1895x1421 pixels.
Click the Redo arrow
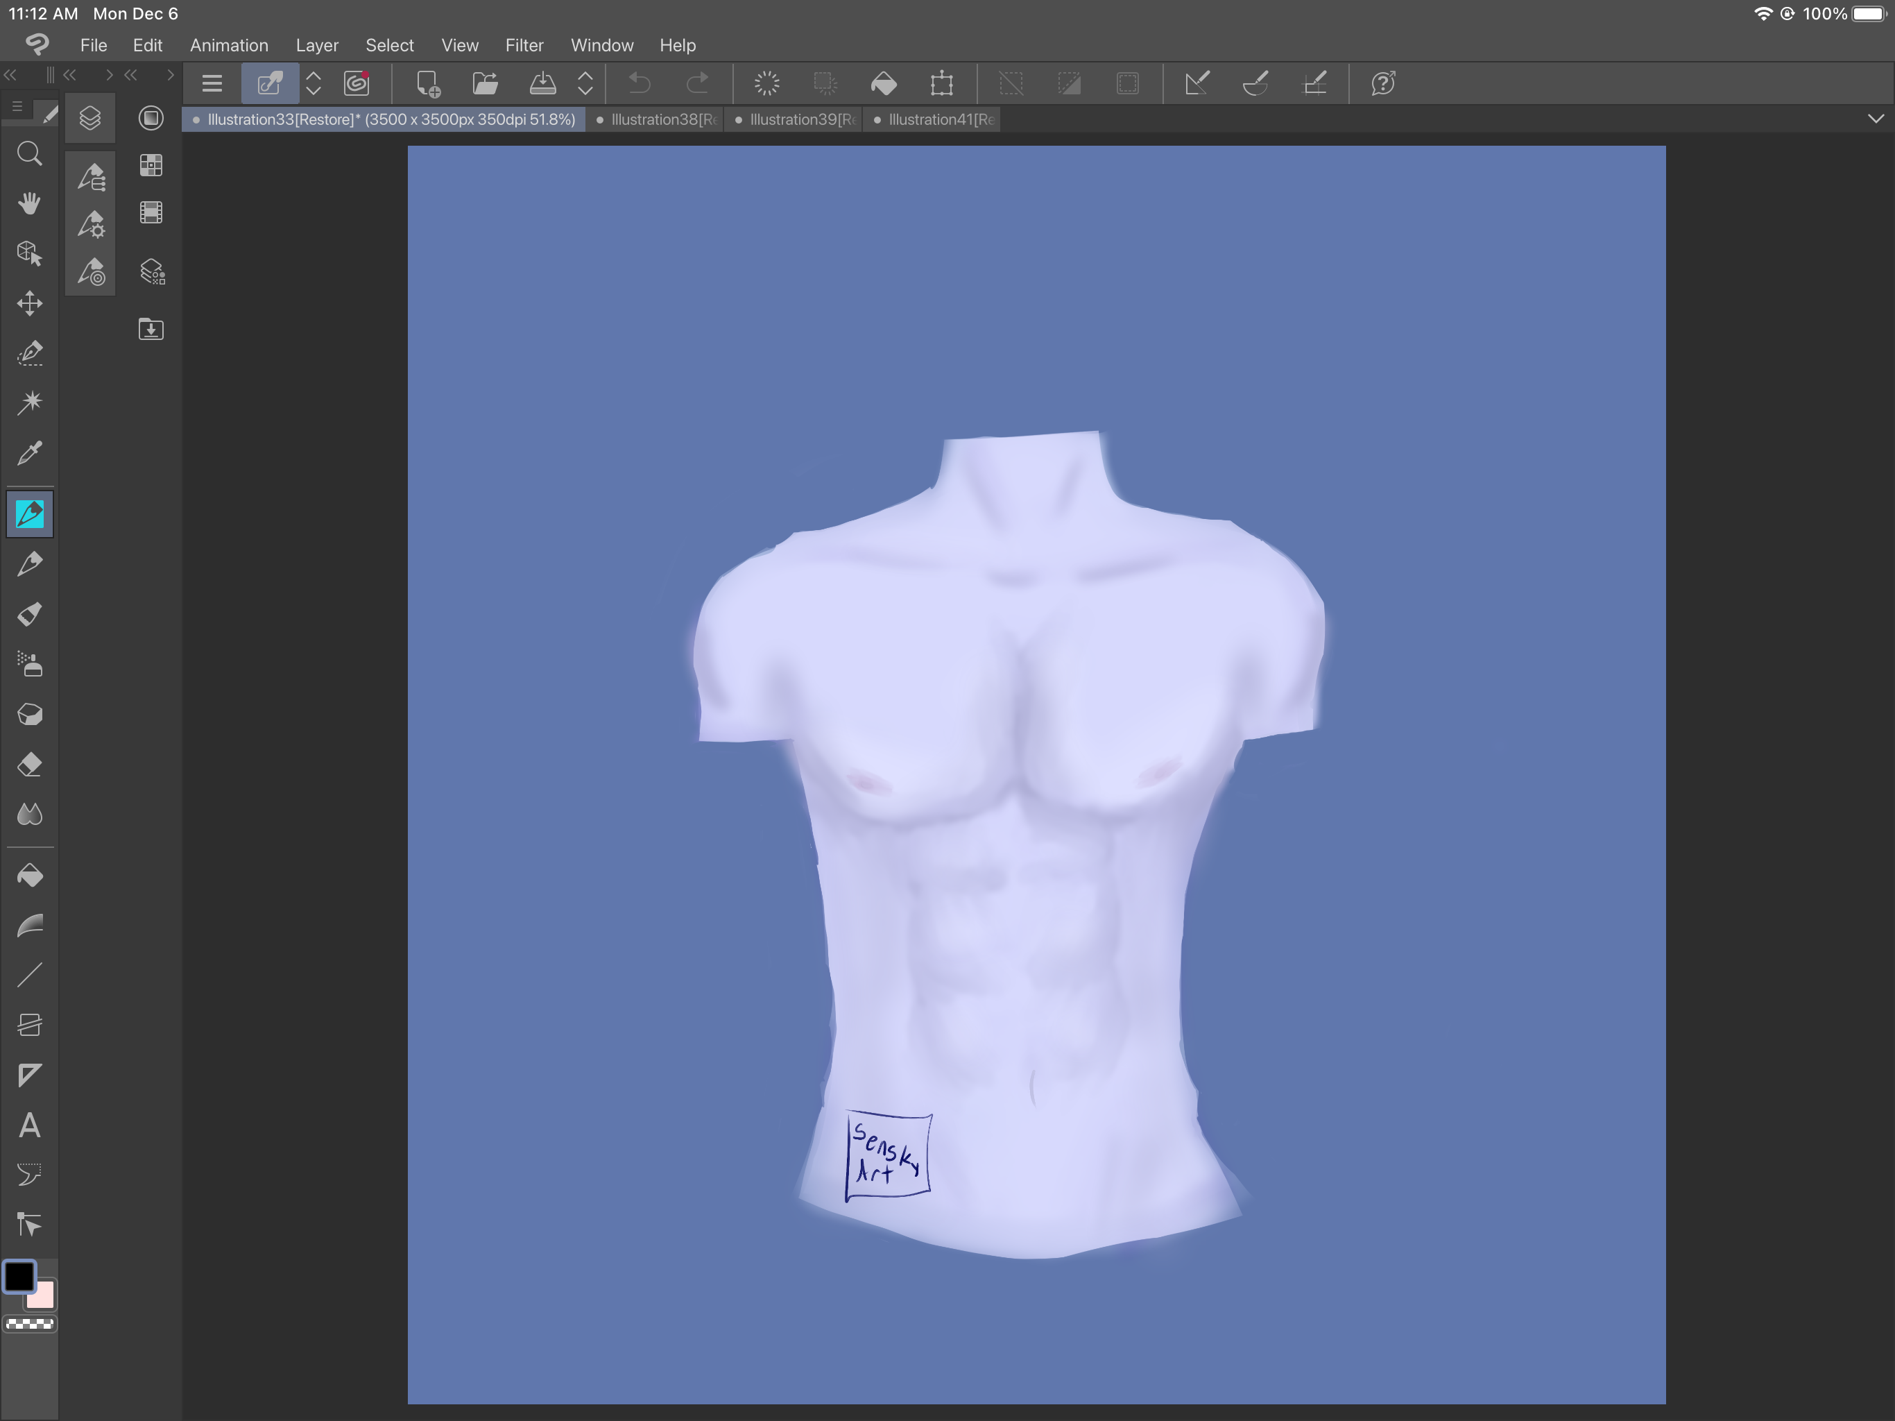698,83
